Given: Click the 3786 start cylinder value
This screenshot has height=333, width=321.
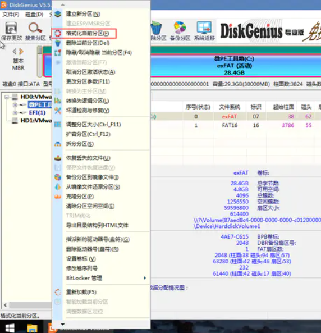Looking at the screenshot, I should click(x=288, y=125).
